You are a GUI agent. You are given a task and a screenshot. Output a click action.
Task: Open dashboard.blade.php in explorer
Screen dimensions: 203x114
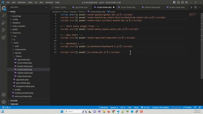click(x=24, y=93)
